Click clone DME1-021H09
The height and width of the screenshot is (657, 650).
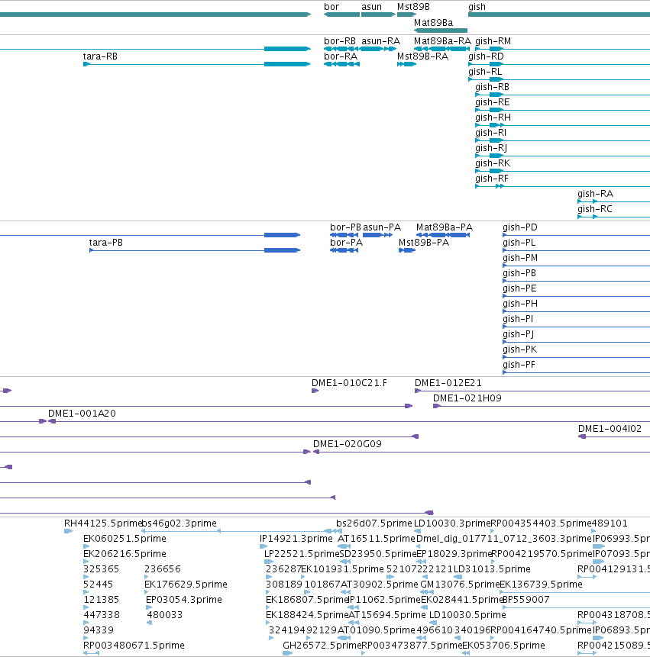pos(542,406)
